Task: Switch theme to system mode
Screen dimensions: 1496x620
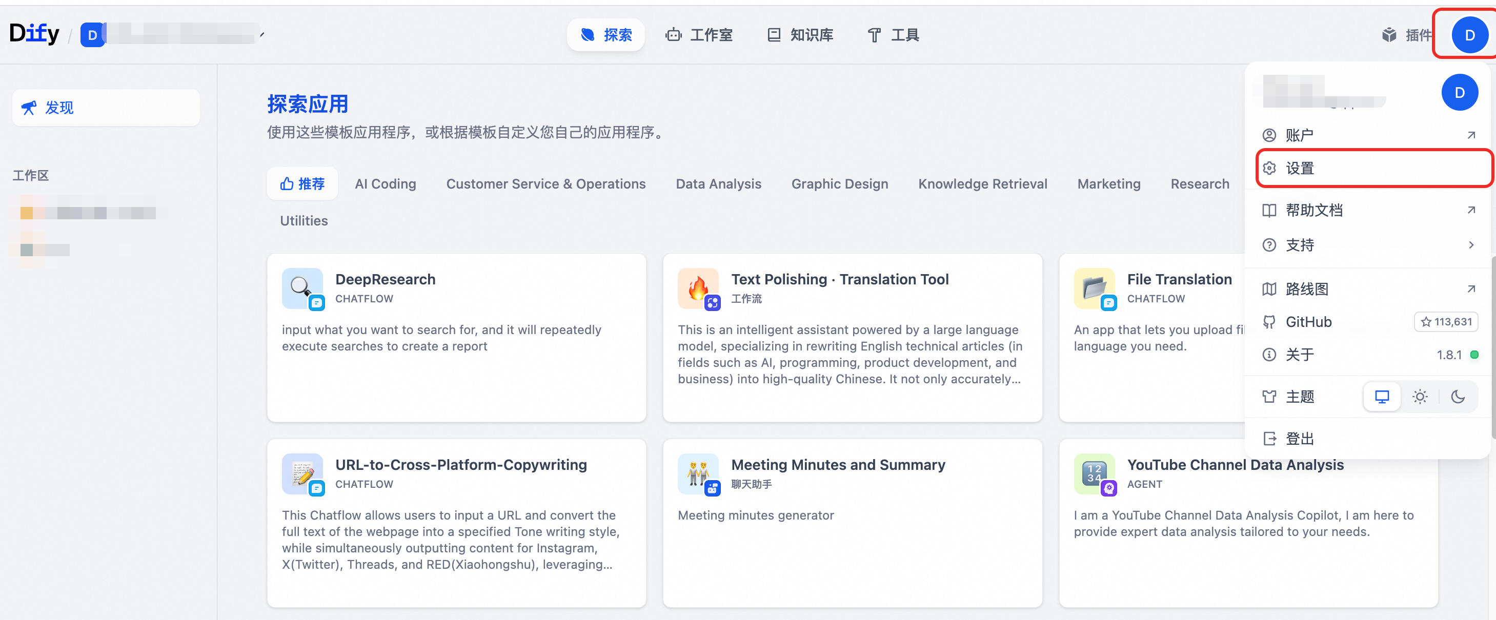Action: (1382, 397)
